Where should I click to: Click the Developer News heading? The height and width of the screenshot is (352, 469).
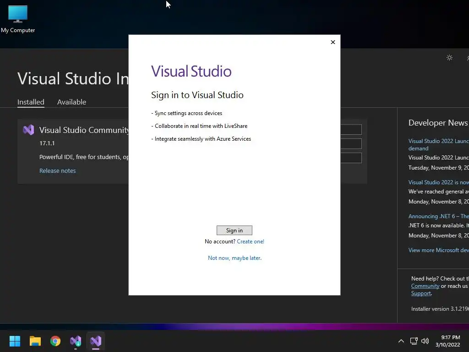[x=438, y=123]
